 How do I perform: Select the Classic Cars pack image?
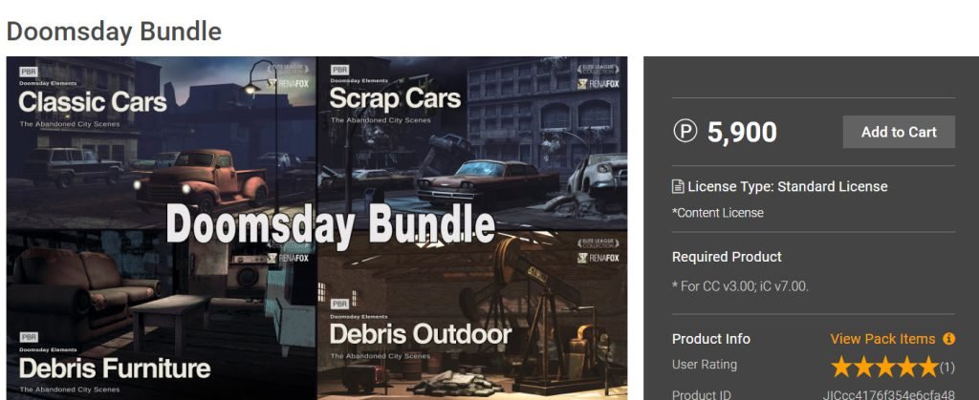tap(161, 143)
